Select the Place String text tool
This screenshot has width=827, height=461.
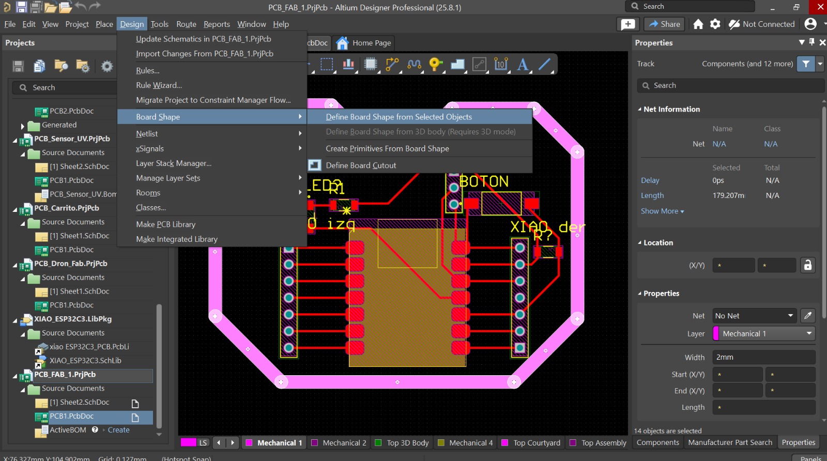pyautogui.click(x=523, y=64)
